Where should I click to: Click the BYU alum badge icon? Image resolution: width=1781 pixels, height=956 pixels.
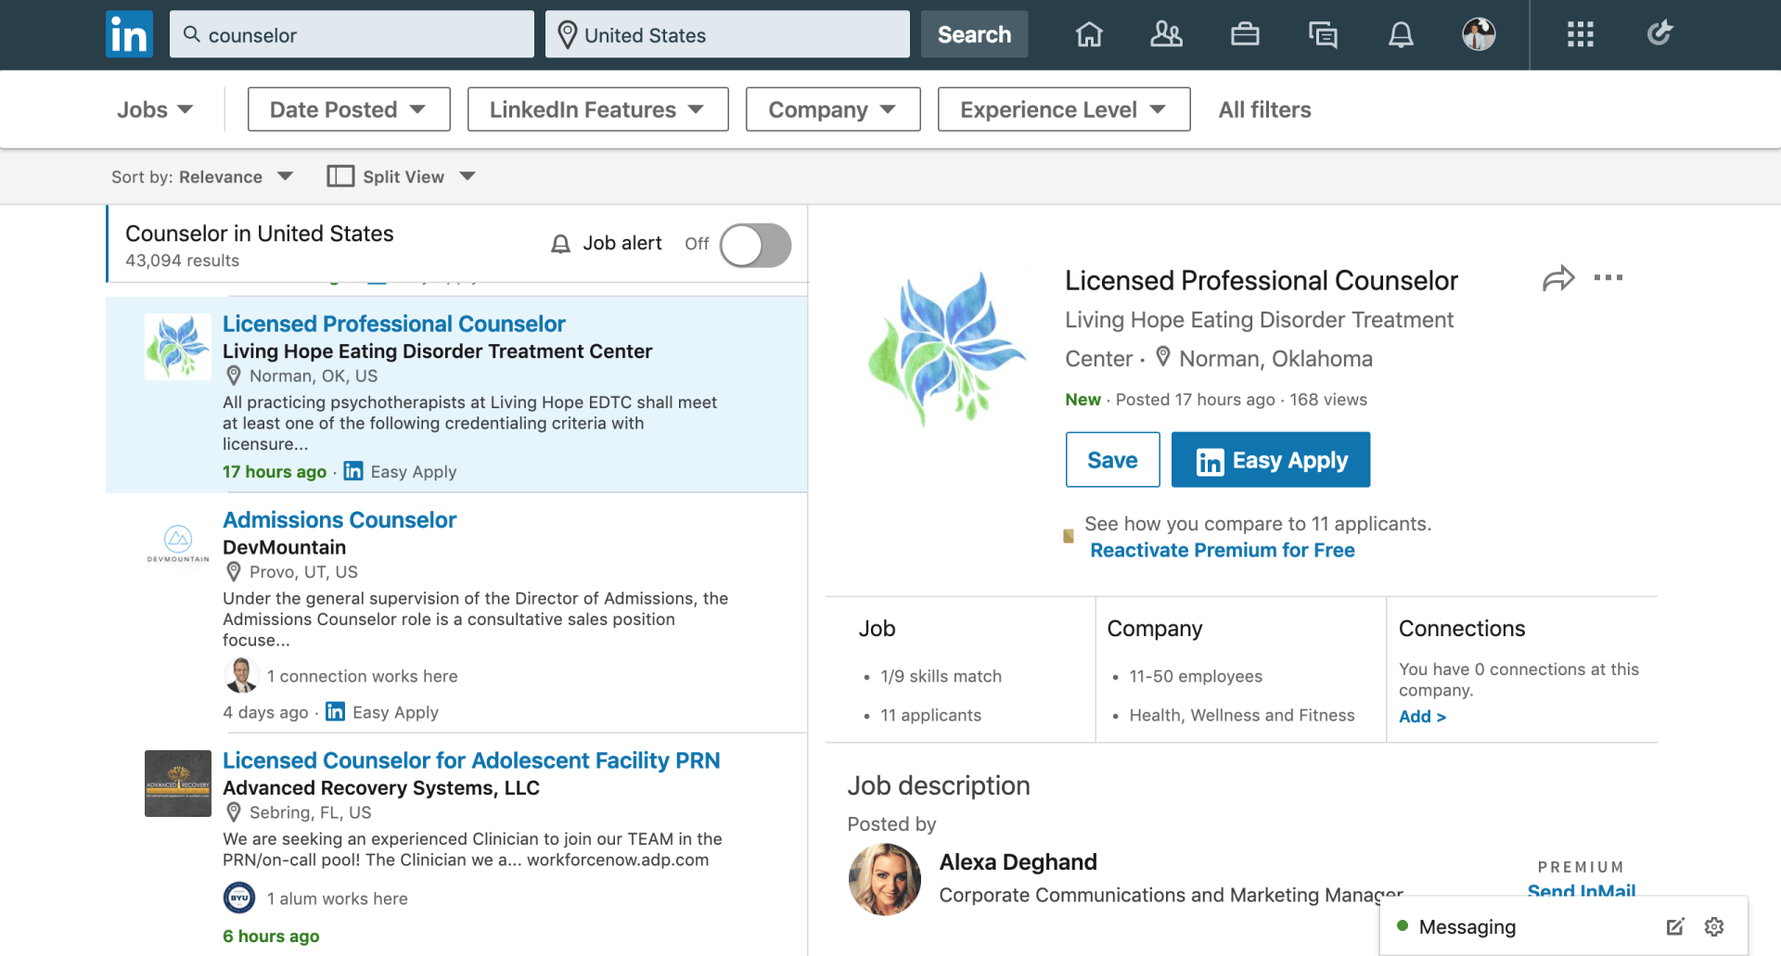239,898
